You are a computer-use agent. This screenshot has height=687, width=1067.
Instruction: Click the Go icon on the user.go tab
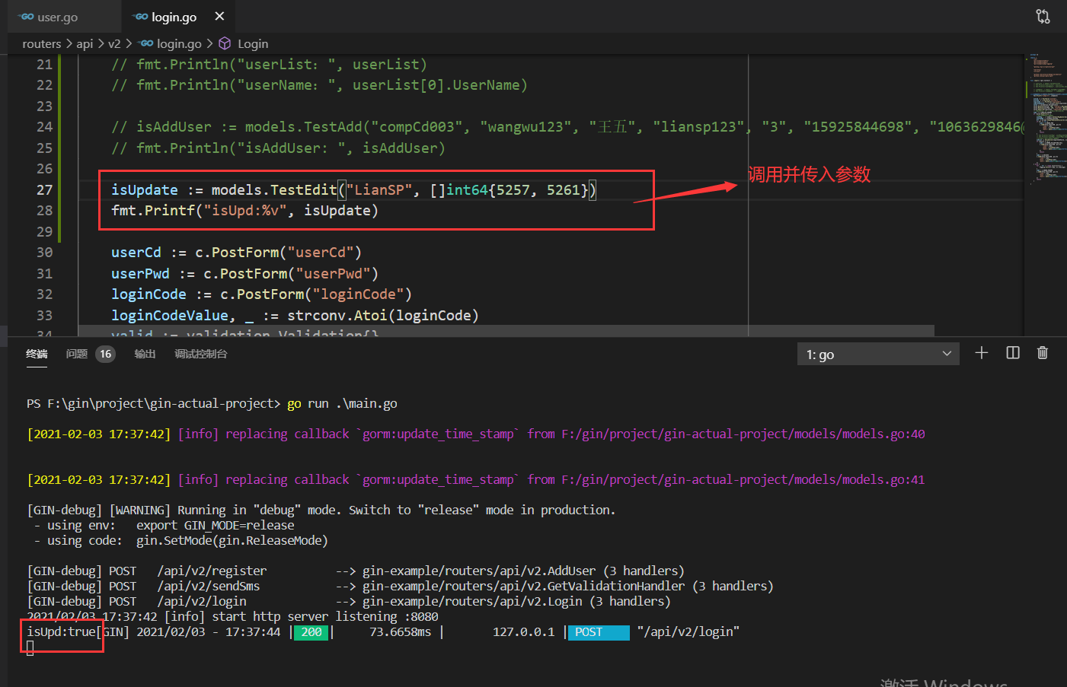click(x=24, y=16)
